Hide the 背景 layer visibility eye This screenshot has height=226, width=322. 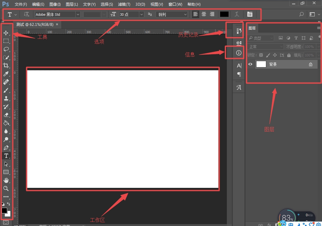coord(250,64)
